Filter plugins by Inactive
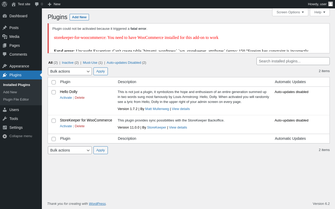This screenshot has height=209, width=335. pyautogui.click(x=68, y=63)
